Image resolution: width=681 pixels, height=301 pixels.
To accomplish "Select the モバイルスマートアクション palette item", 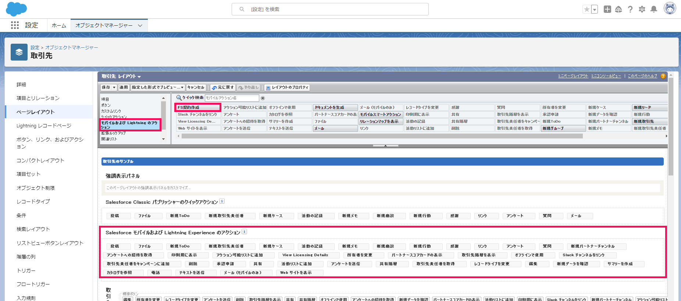I will (381, 115).
